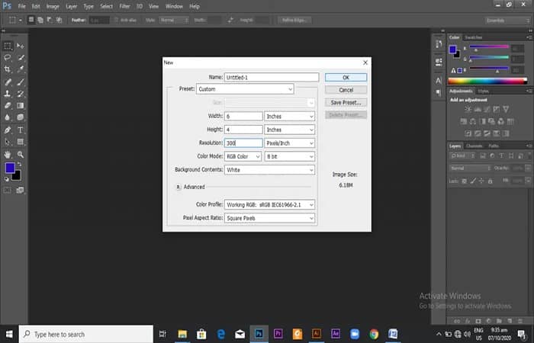The width and height of the screenshot is (534, 343).
Task: Click Cancel in New dialog
Action: (346, 90)
